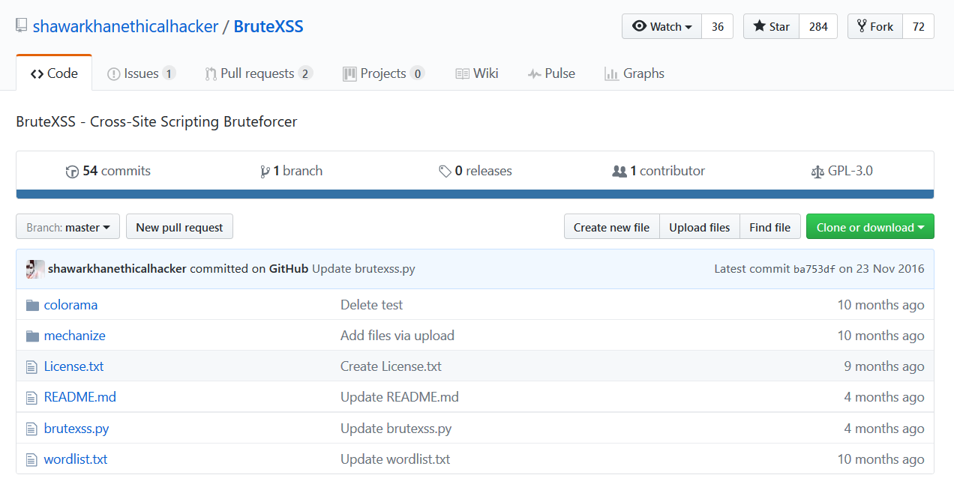
Task: Open the Wiki tab
Action: (x=477, y=73)
